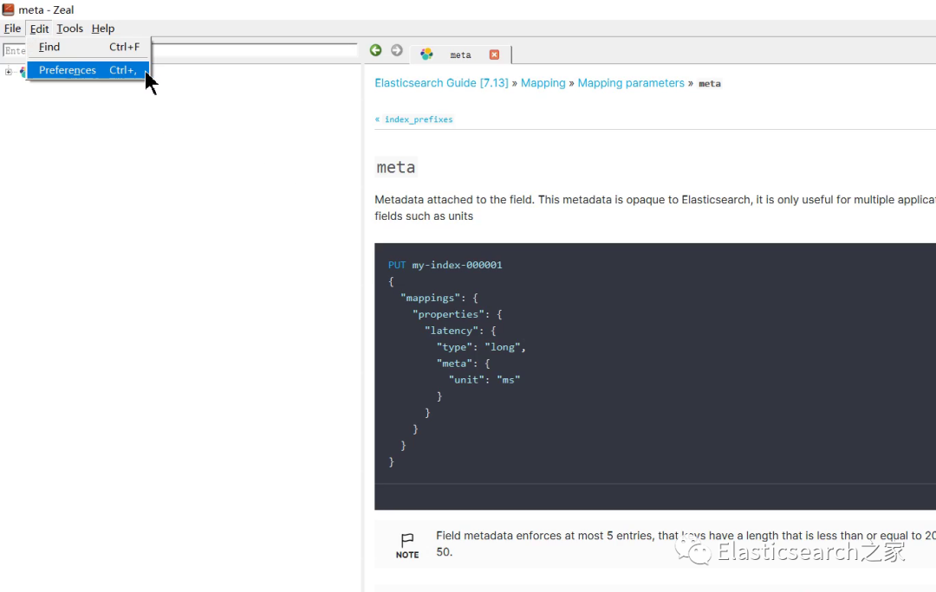Image resolution: width=936 pixels, height=592 pixels.
Task: Open the Tools menu
Action: coord(69,29)
